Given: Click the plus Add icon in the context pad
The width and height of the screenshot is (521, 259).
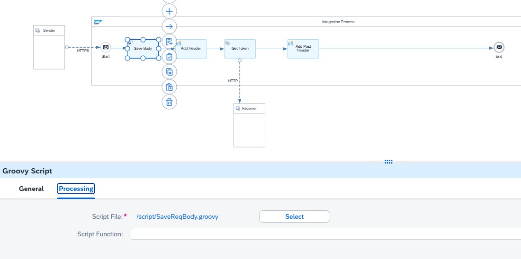Looking at the screenshot, I should (x=170, y=11).
